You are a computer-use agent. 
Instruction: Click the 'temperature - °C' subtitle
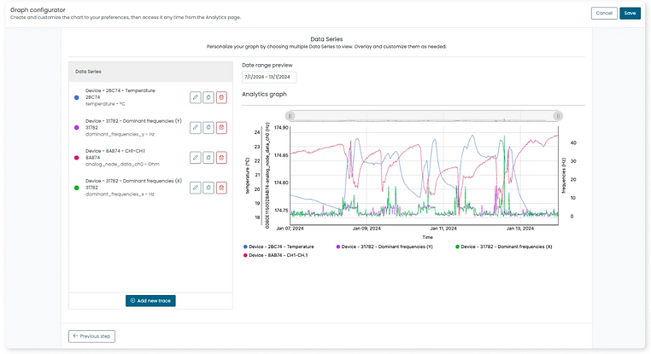tap(105, 104)
